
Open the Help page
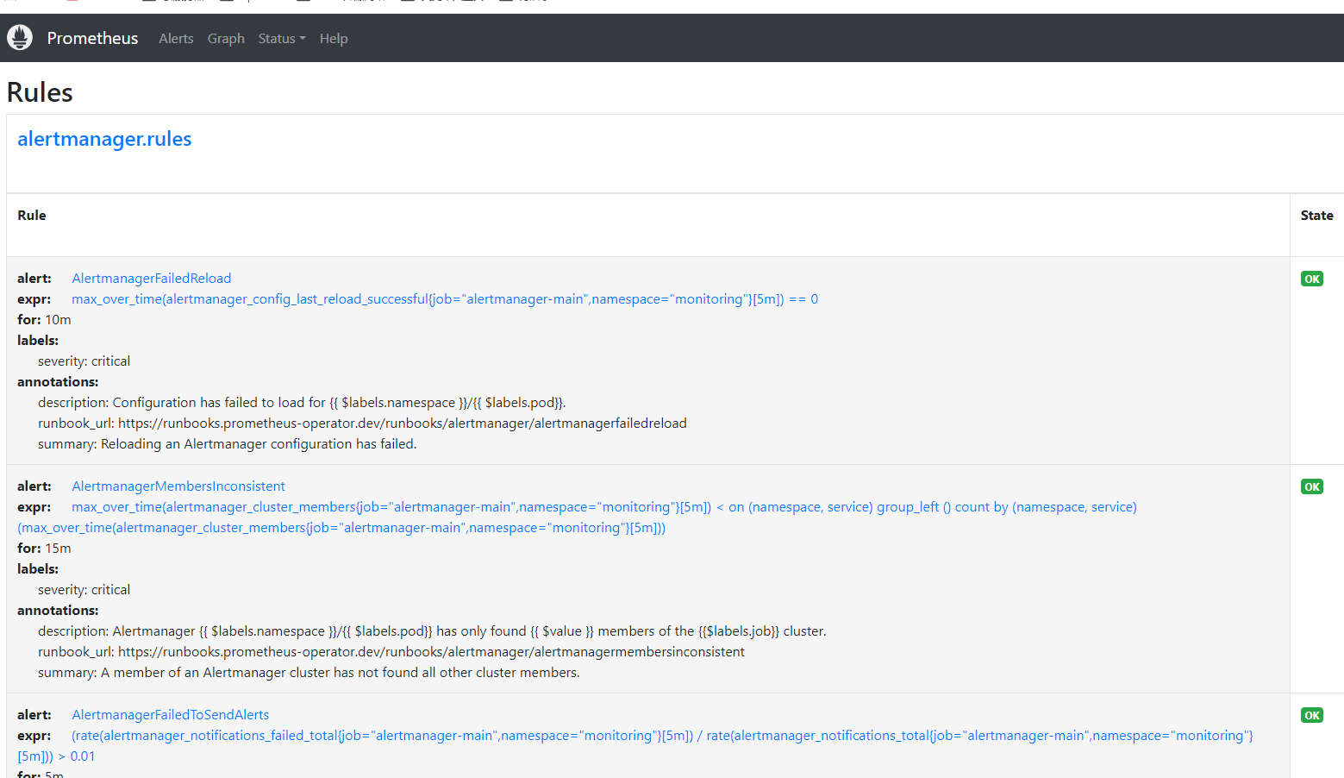(334, 39)
